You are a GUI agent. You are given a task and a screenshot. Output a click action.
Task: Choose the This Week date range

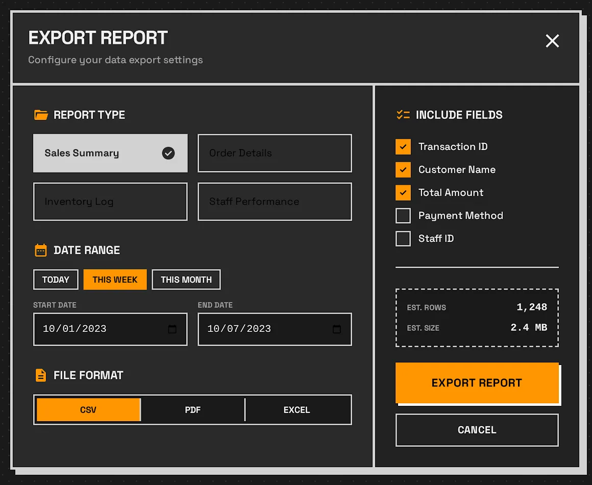(x=115, y=280)
